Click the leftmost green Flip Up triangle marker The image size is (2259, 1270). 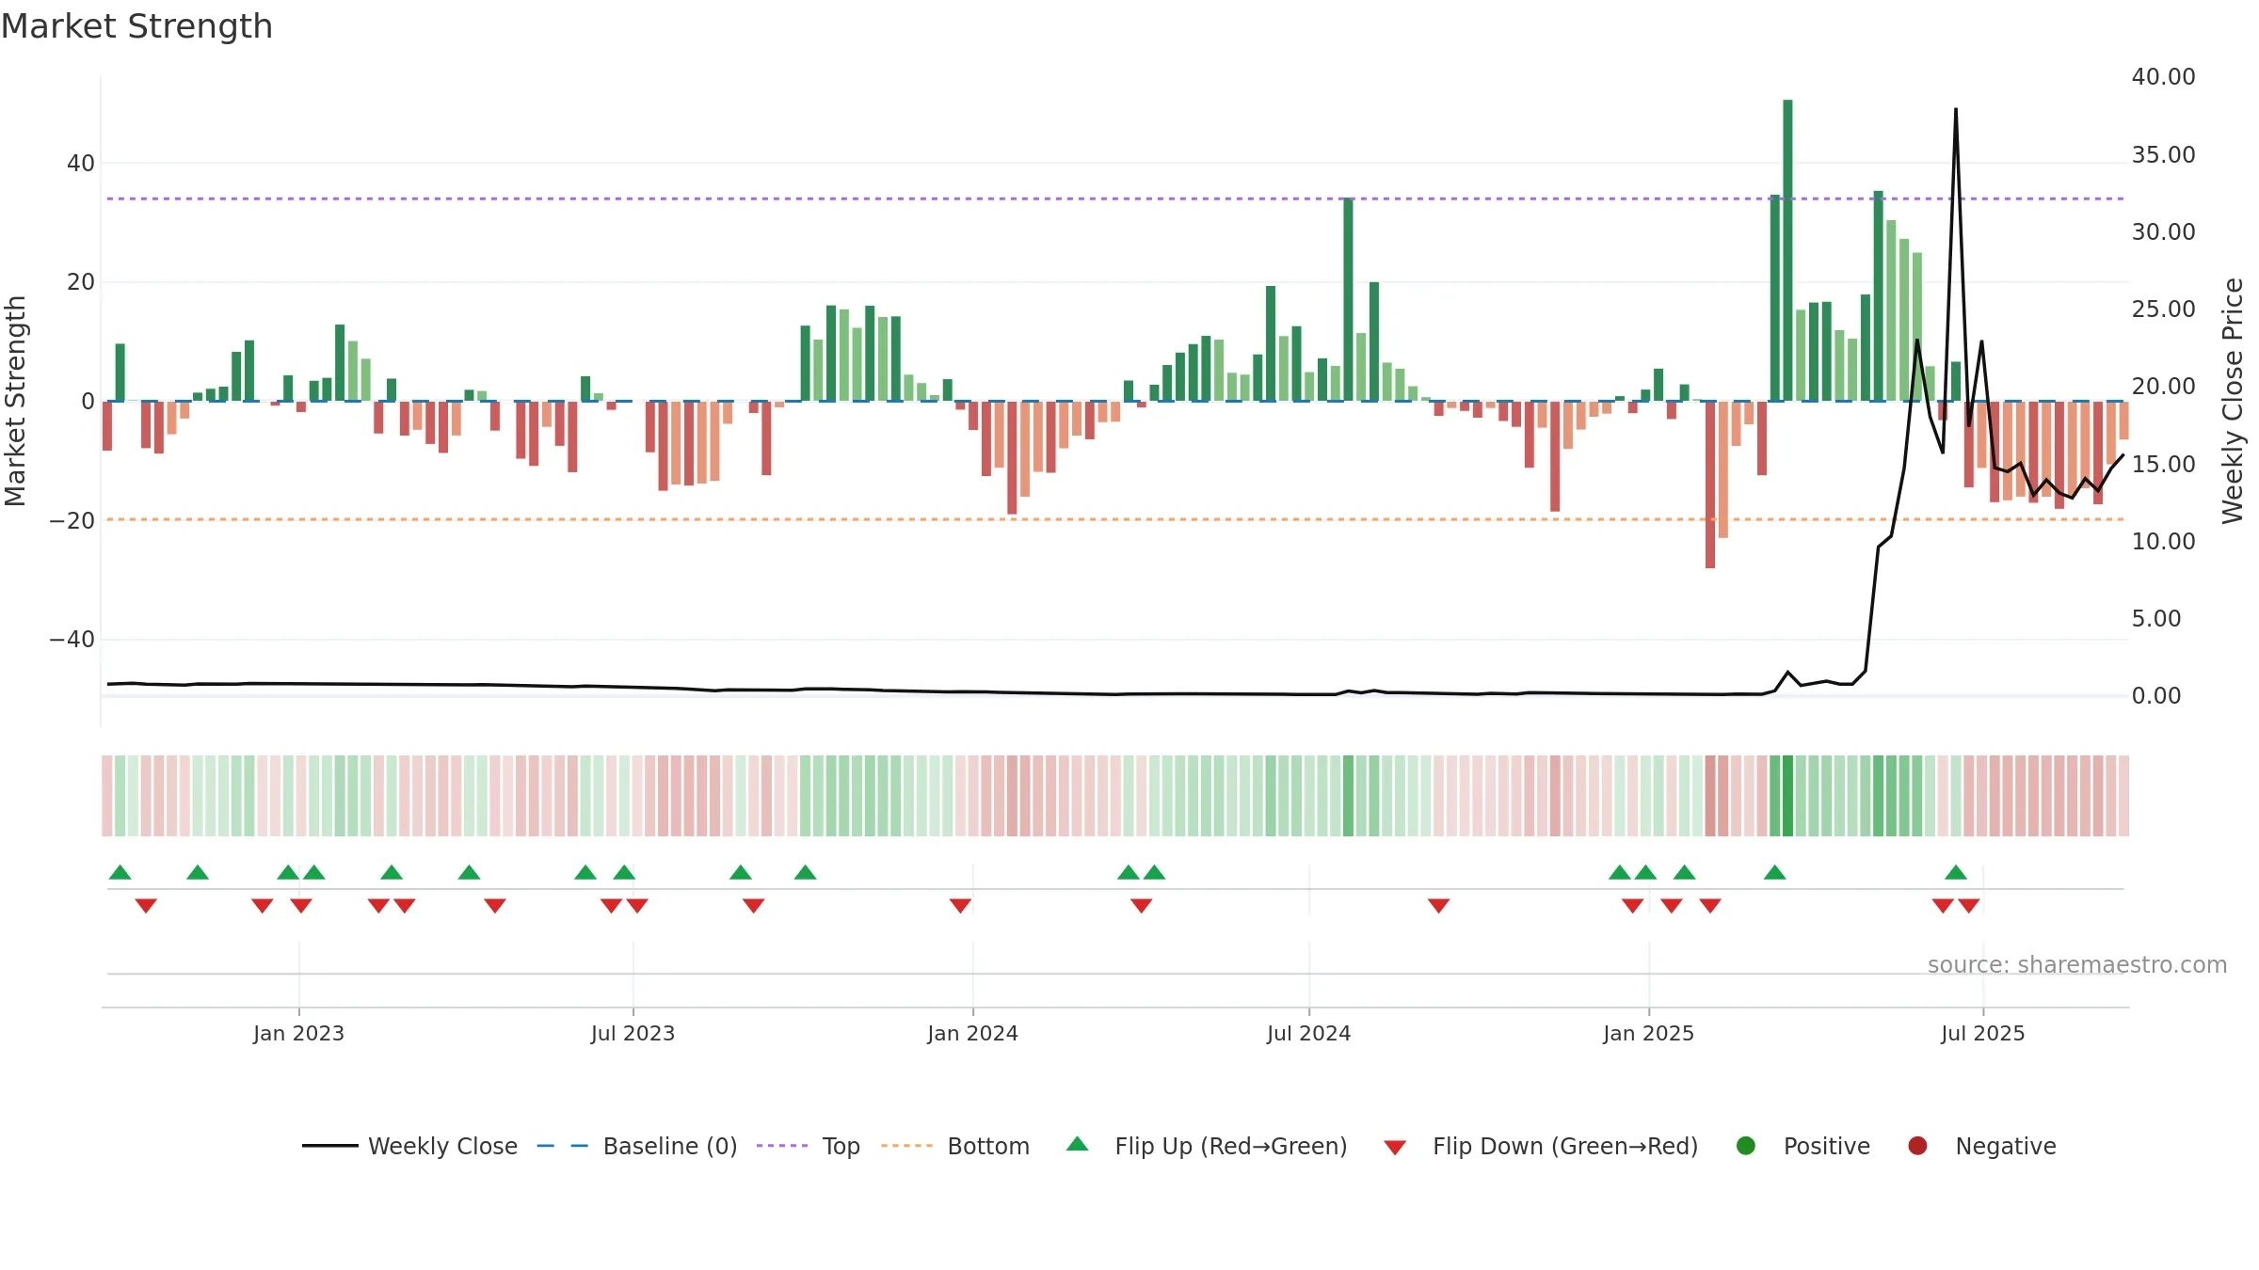[120, 872]
